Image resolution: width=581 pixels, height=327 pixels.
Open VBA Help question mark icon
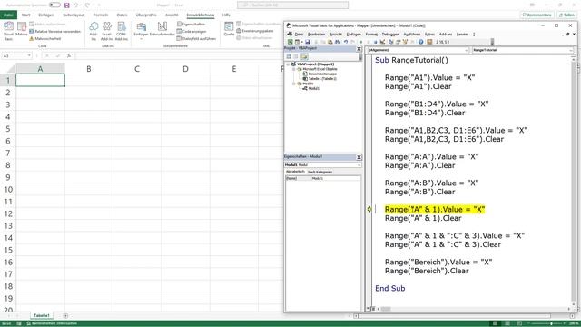(421, 42)
